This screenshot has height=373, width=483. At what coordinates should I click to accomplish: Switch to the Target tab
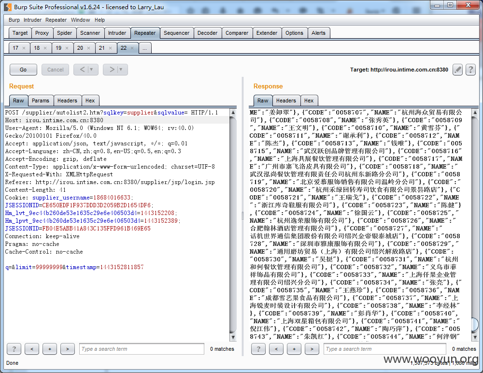20,33
